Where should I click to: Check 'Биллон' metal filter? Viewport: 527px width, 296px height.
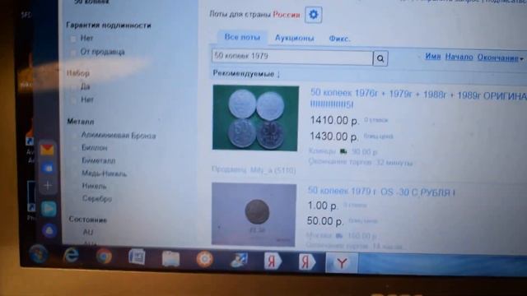click(x=75, y=148)
